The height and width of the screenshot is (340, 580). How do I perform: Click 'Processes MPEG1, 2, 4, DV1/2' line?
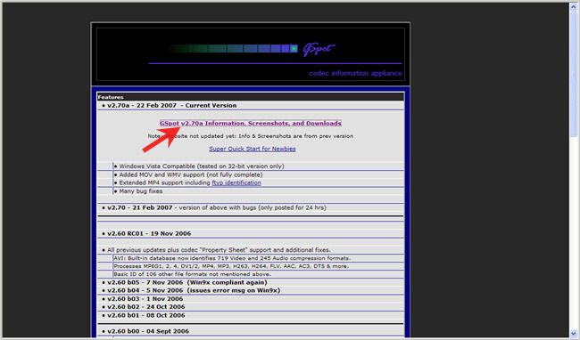click(x=231, y=266)
